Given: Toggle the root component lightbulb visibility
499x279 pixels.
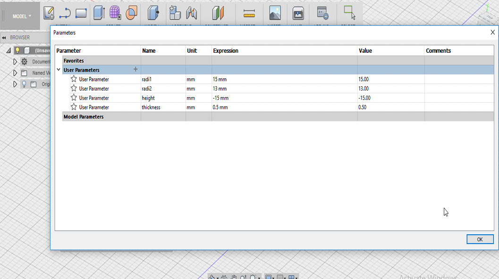Looking at the screenshot, I should click(x=17, y=50).
